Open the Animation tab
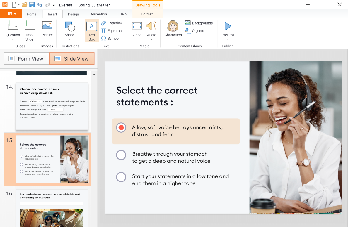 [x=99, y=14]
